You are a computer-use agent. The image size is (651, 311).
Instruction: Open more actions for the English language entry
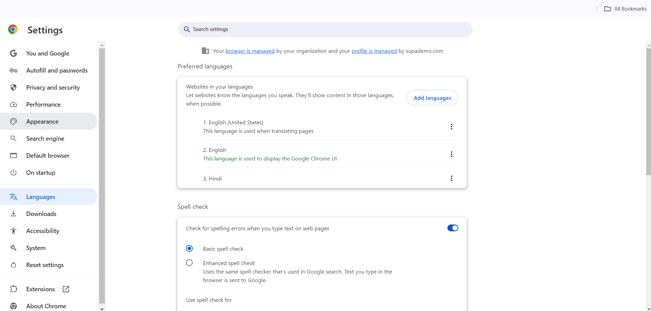coord(451,154)
